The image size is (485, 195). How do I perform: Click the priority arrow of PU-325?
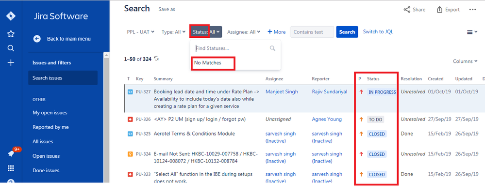(361, 134)
